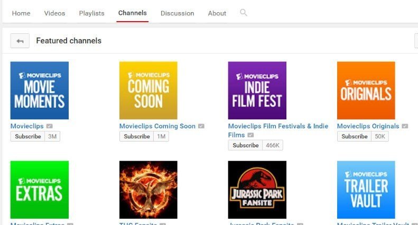This screenshot has height=225, width=418.
Task: Click the 3M subscriber count for Movieclips
Action: point(52,136)
